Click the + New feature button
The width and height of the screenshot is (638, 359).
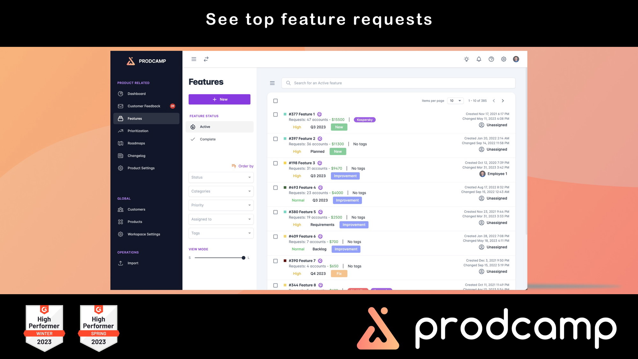(x=219, y=99)
